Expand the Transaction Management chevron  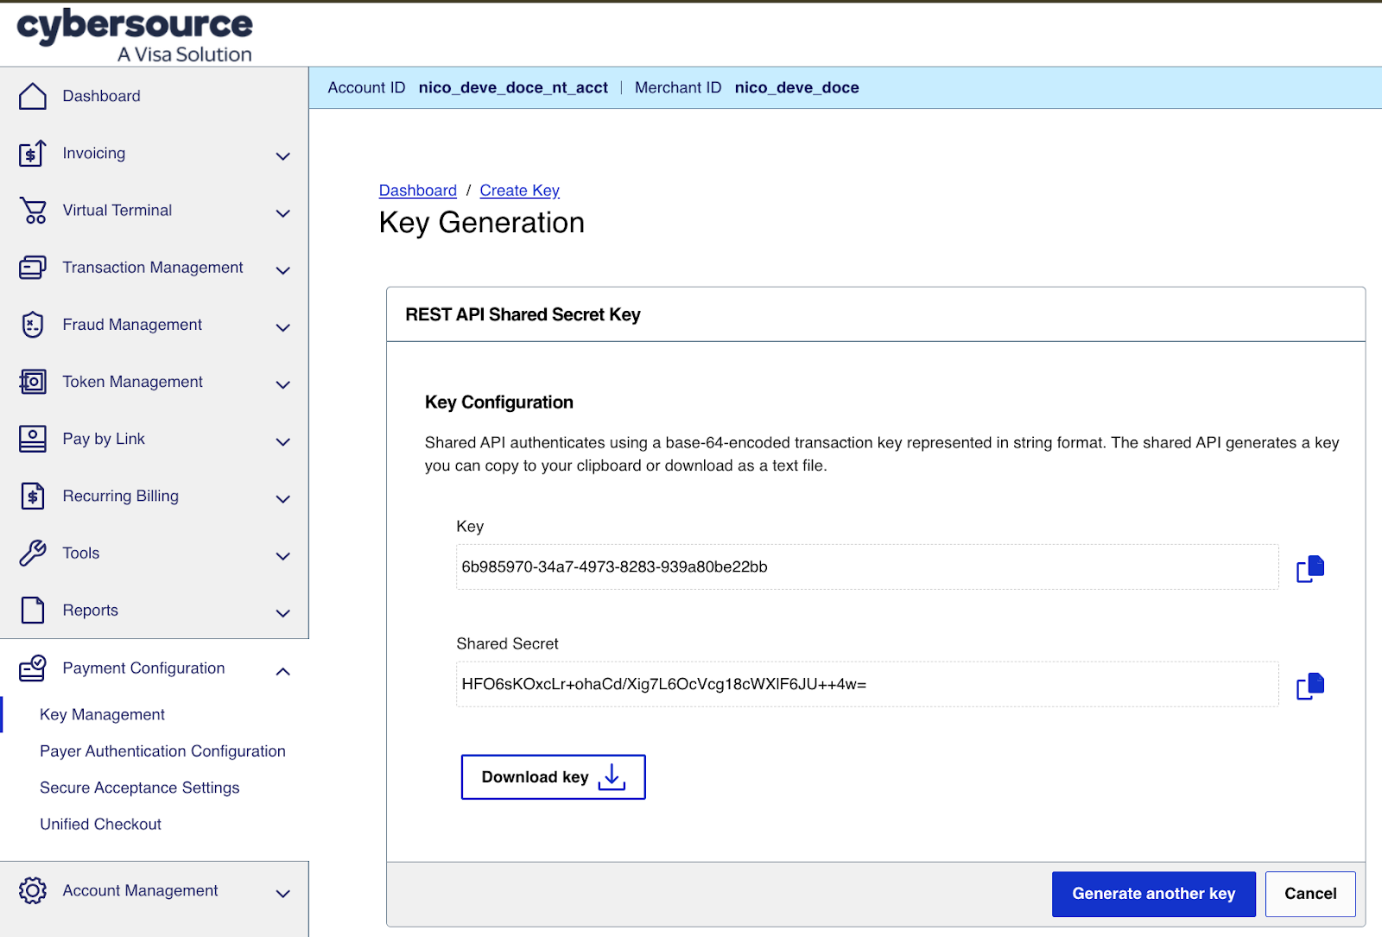[x=282, y=270]
